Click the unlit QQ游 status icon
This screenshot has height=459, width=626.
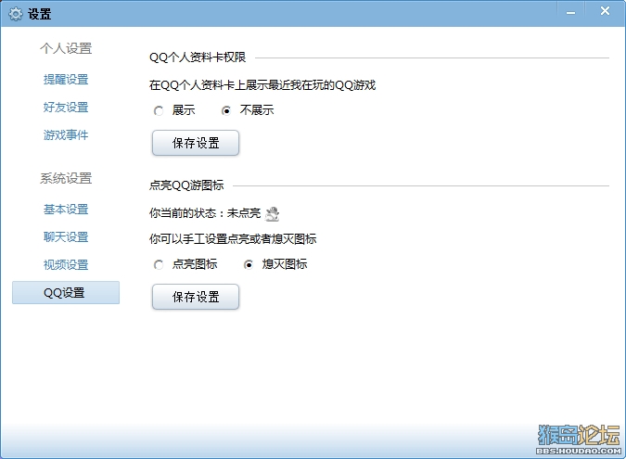273,214
